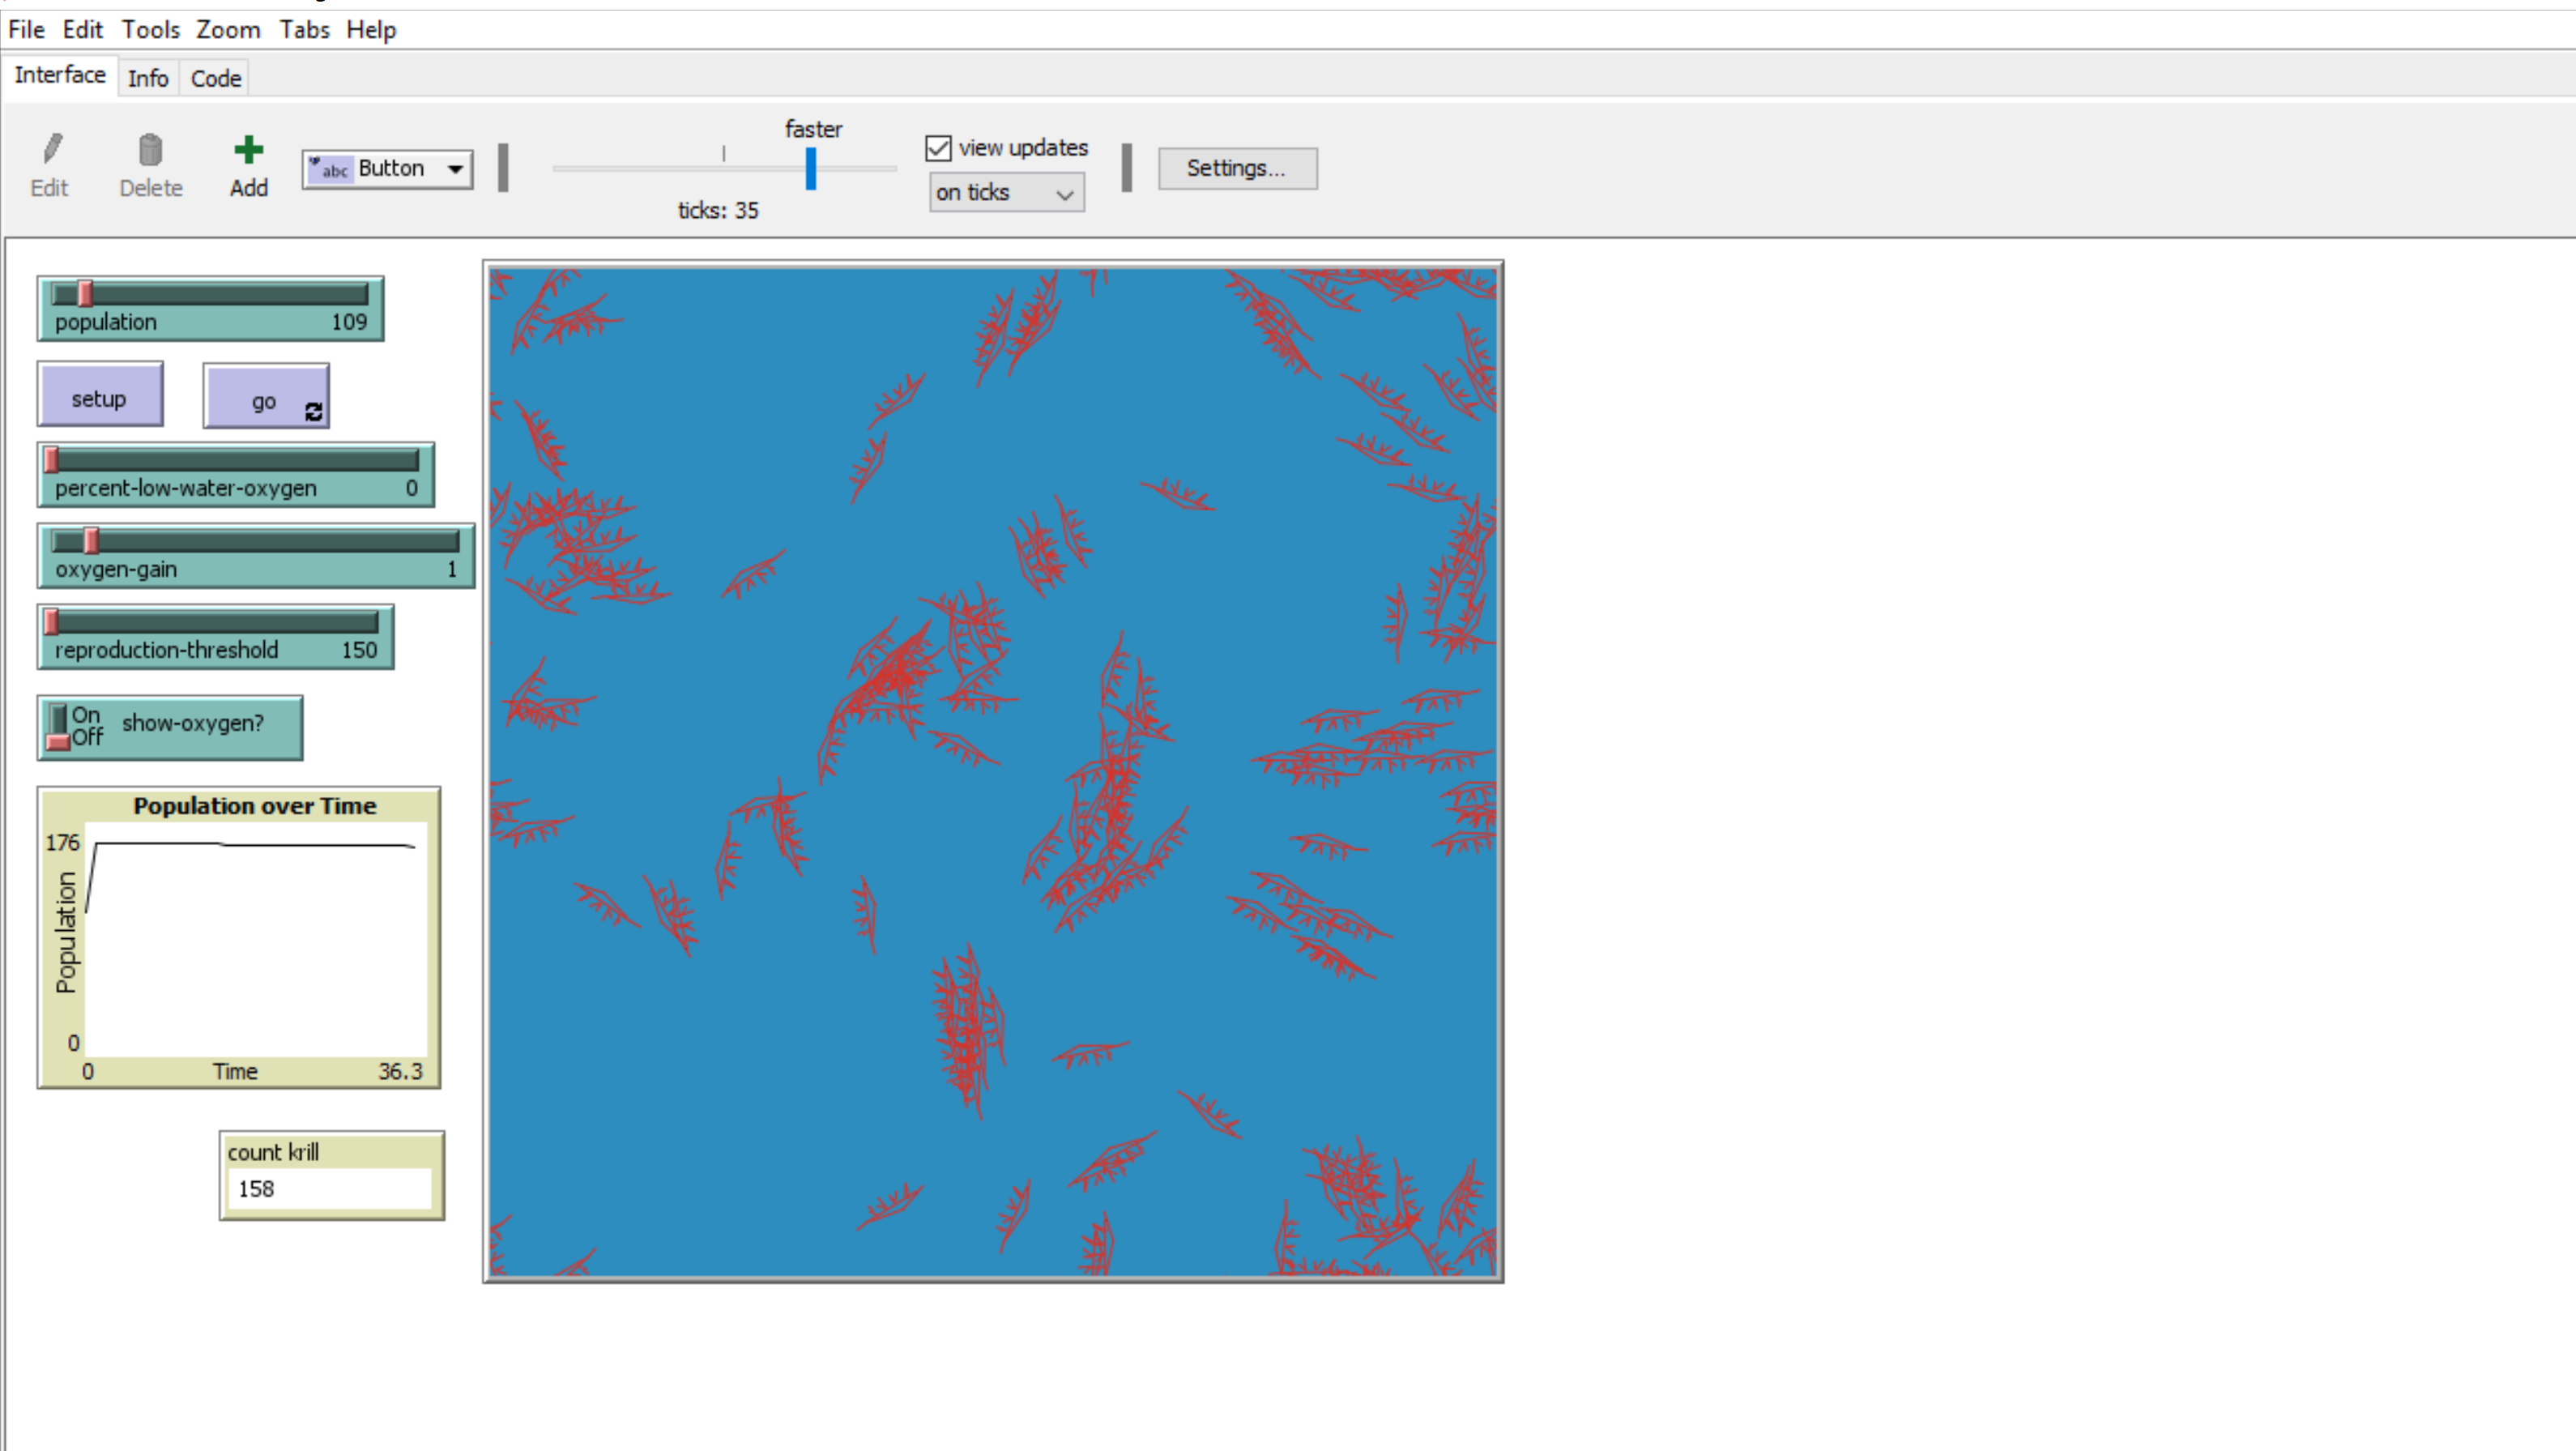Click the oxygen-gain slider handle
This screenshot has height=1451, width=2576.
[x=91, y=541]
